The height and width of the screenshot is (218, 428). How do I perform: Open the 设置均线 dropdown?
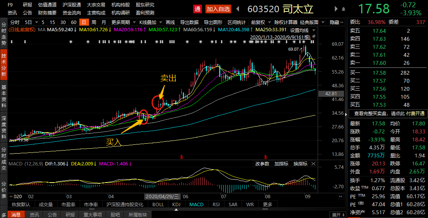coord(303,30)
